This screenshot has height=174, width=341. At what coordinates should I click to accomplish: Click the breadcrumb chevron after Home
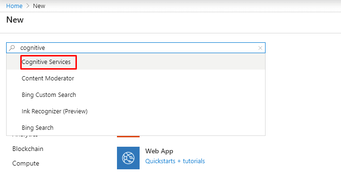[28, 6]
